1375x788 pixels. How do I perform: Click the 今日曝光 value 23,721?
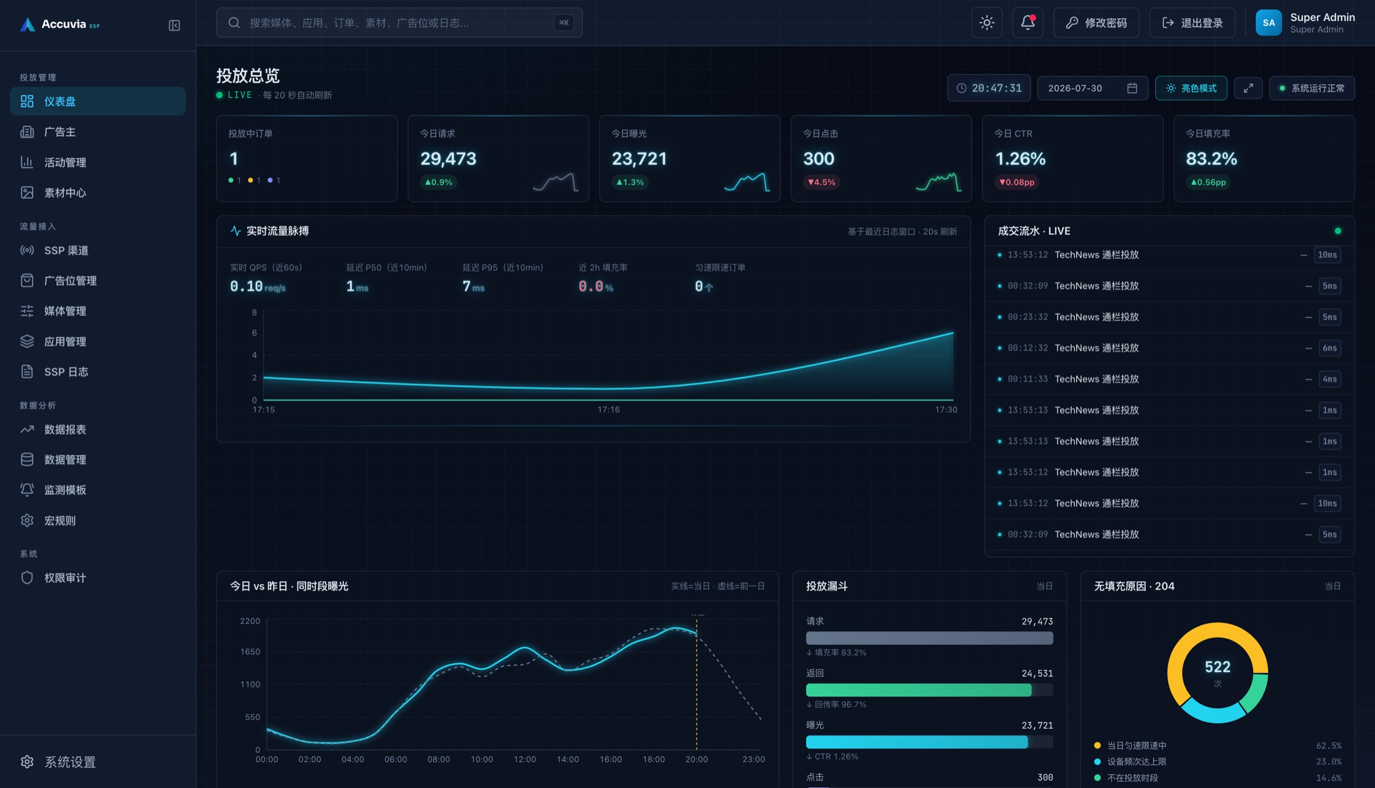[x=639, y=159]
